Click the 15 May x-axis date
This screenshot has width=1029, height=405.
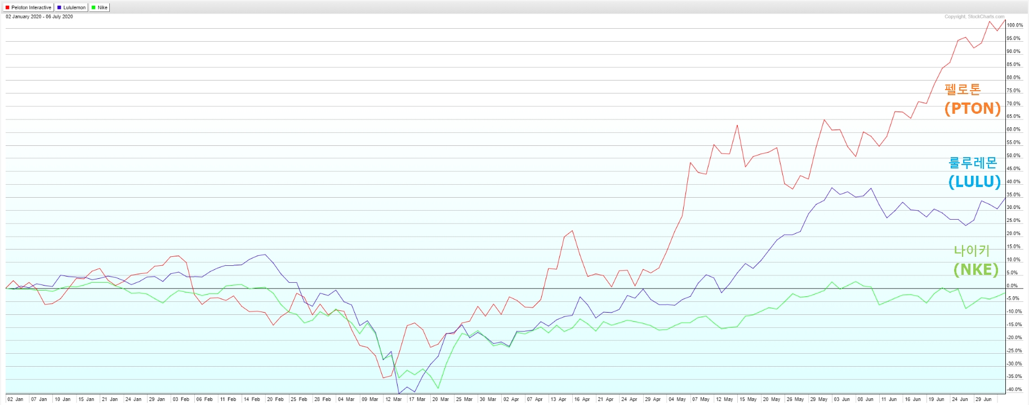(x=748, y=399)
